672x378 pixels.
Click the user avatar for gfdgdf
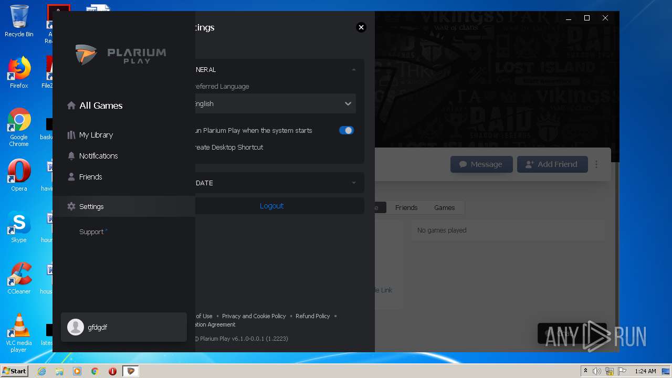[x=76, y=327]
